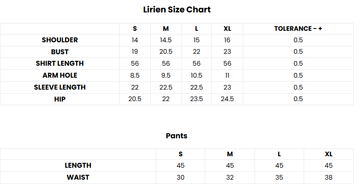Click the Lirien Size Chart title

tap(177, 9)
